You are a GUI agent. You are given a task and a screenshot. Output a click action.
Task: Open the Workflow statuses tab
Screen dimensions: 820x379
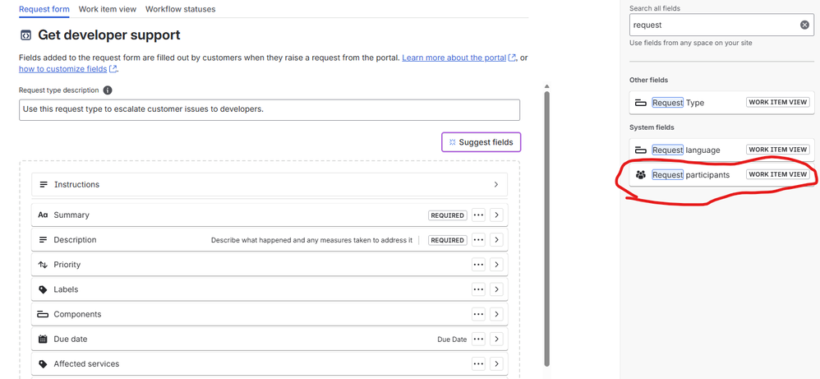tap(181, 9)
